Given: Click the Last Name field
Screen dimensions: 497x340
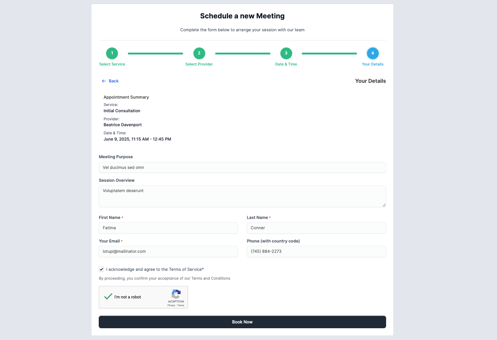Looking at the screenshot, I should (x=316, y=228).
